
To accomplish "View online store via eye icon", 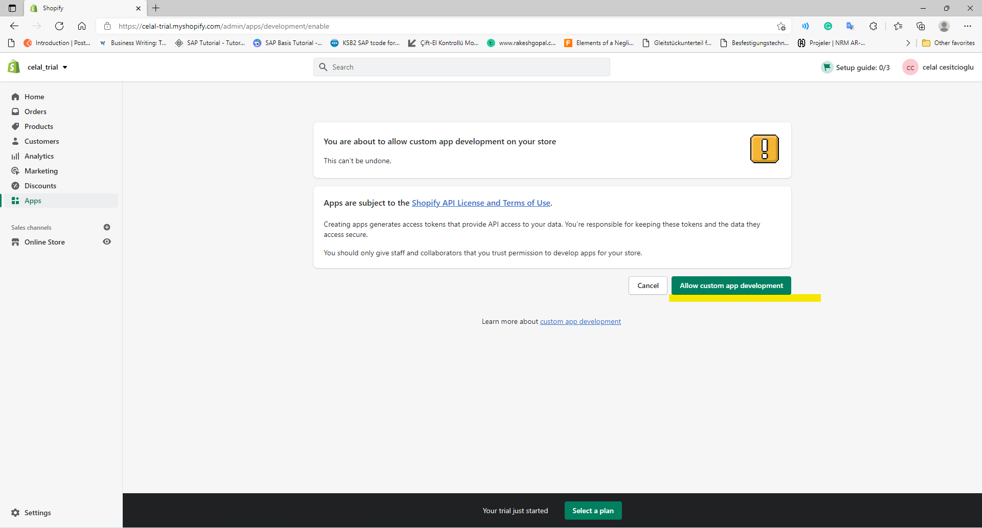I will (x=107, y=241).
